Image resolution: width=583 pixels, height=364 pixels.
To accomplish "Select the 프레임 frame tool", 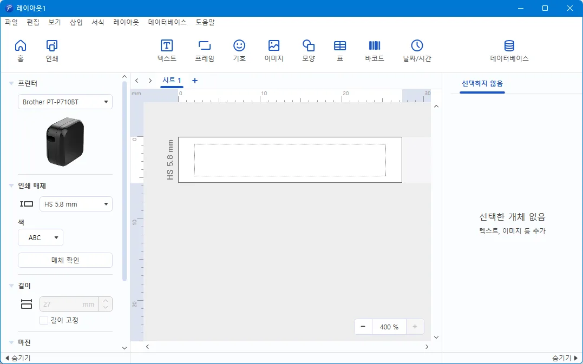I will [x=205, y=50].
